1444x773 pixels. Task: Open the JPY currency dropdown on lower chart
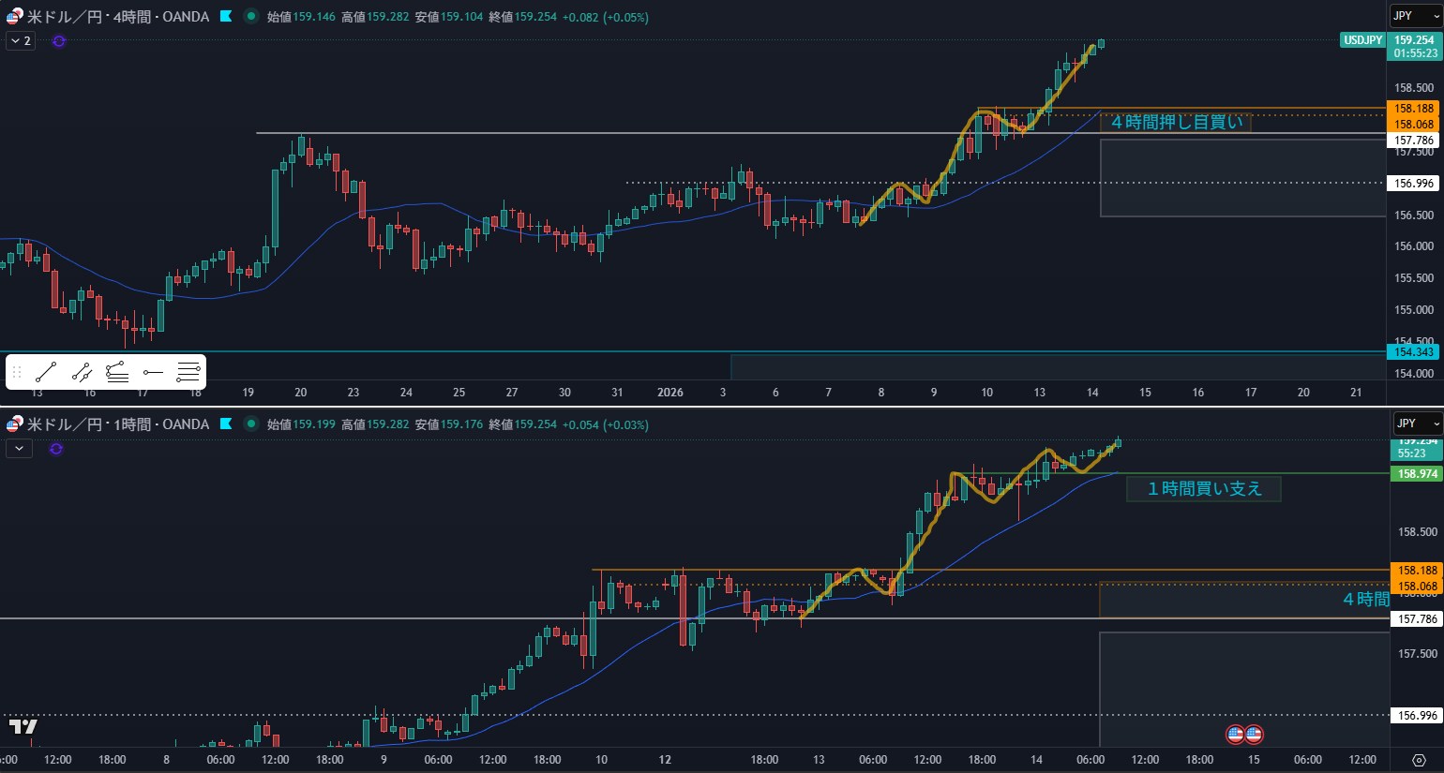(1417, 424)
